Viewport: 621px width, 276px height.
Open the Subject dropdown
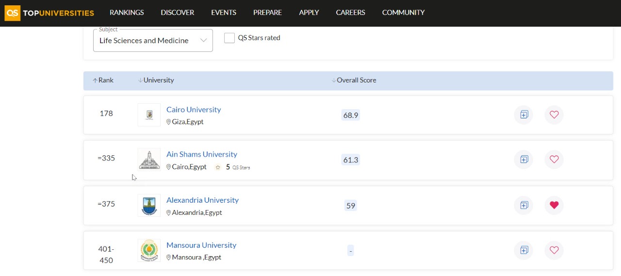(153, 41)
